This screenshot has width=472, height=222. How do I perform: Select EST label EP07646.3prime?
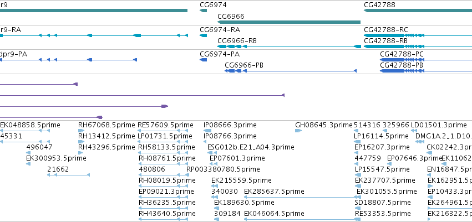pyautogui.click(x=414, y=158)
